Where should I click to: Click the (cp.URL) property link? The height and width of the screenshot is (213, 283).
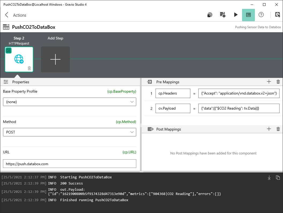(129, 152)
